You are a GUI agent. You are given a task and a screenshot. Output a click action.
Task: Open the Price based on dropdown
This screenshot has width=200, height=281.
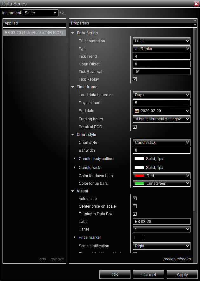162,41
